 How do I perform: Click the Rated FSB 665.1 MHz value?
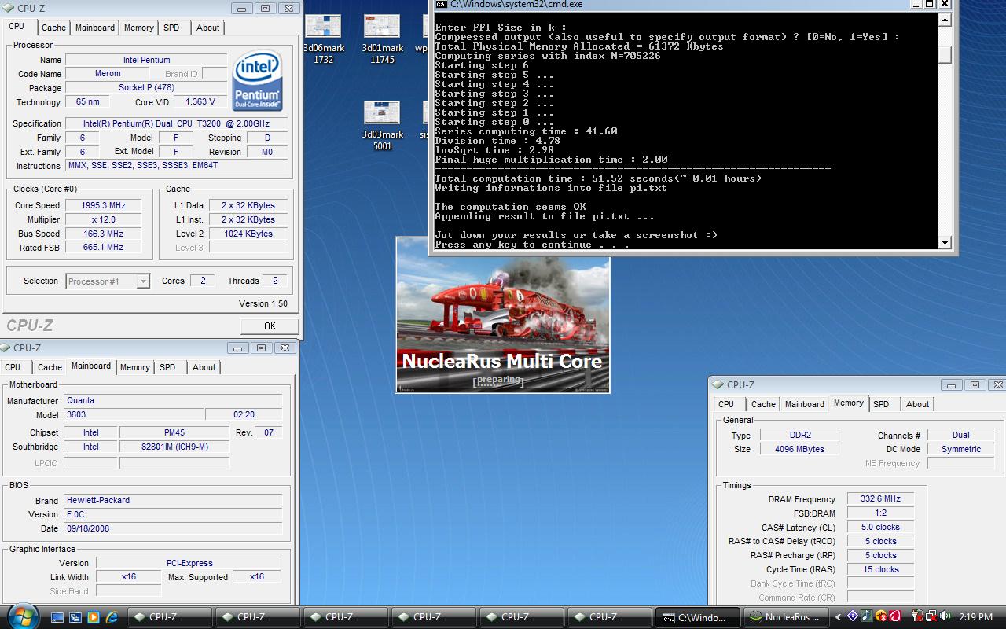[x=102, y=247]
